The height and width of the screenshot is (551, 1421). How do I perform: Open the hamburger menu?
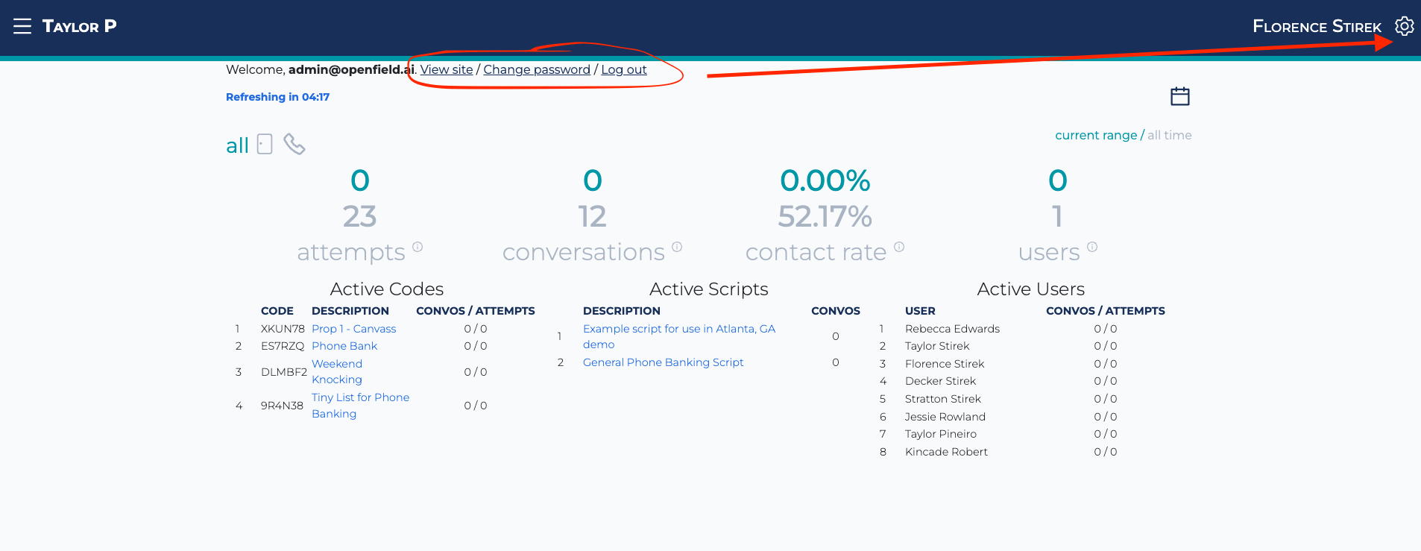click(x=22, y=26)
